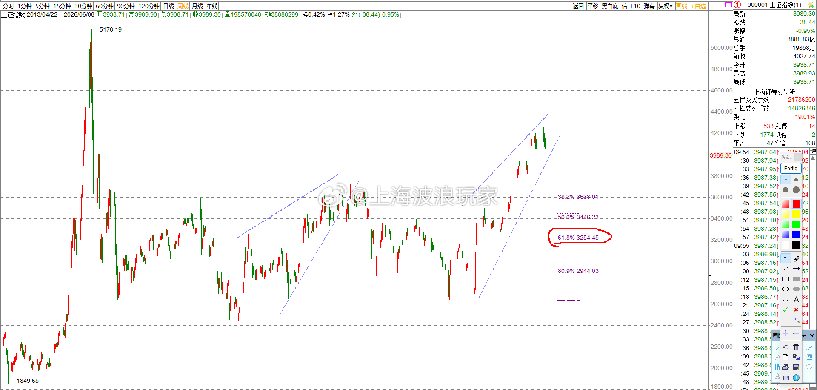
Task: Activate the magnifier zoom tool
Action: pos(796,320)
